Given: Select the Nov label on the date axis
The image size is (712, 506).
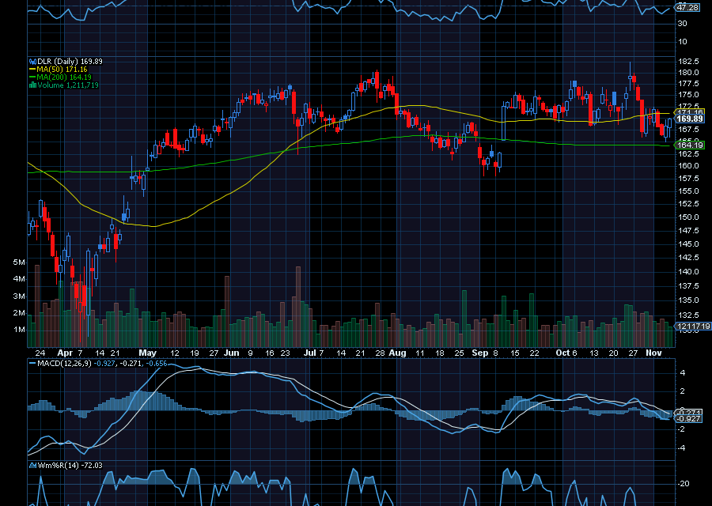Looking at the screenshot, I should tap(656, 353).
